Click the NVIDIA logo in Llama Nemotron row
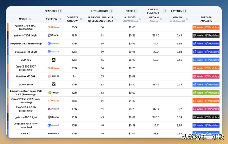228x144 pixels. tap(53, 92)
